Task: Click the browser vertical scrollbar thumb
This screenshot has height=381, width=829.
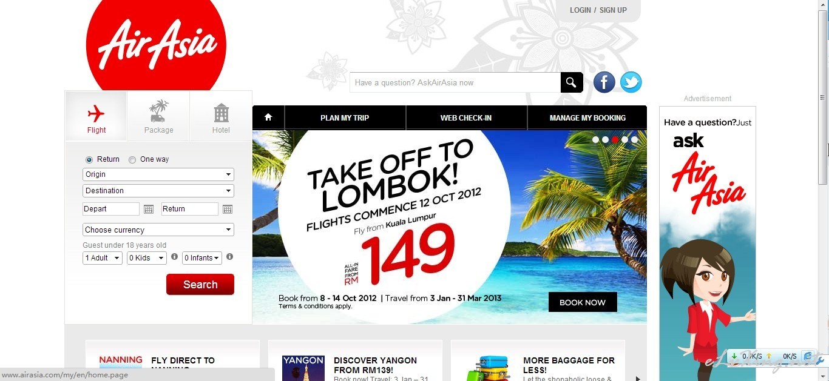Action: pos(823,97)
